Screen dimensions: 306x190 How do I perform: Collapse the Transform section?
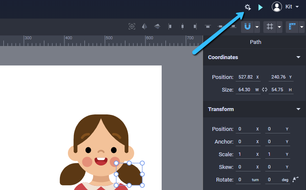[298, 109]
